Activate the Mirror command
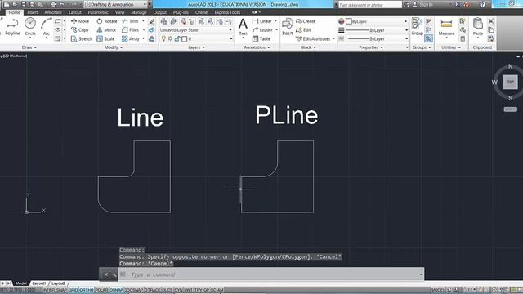This screenshot has width=523, height=294. click(x=106, y=30)
